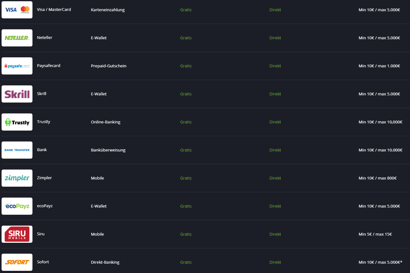
Task: Click Banküberweisung in the Bank row
Action: tap(108, 150)
